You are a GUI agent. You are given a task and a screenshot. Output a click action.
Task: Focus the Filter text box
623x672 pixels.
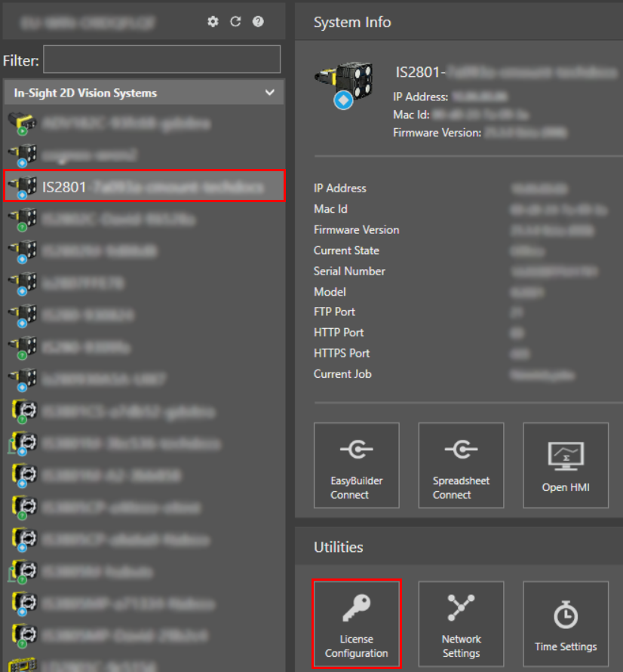pyautogui.click(x=161, y=60)
